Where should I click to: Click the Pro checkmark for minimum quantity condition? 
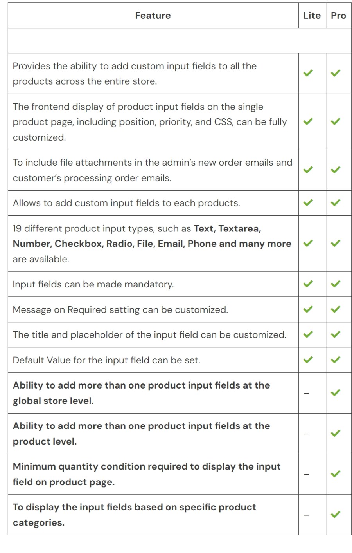336,474
